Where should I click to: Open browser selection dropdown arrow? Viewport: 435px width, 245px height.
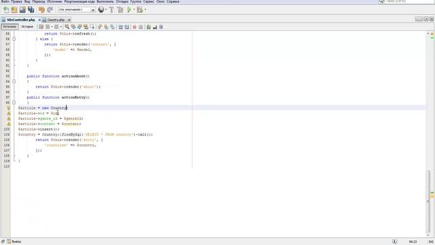106,10
